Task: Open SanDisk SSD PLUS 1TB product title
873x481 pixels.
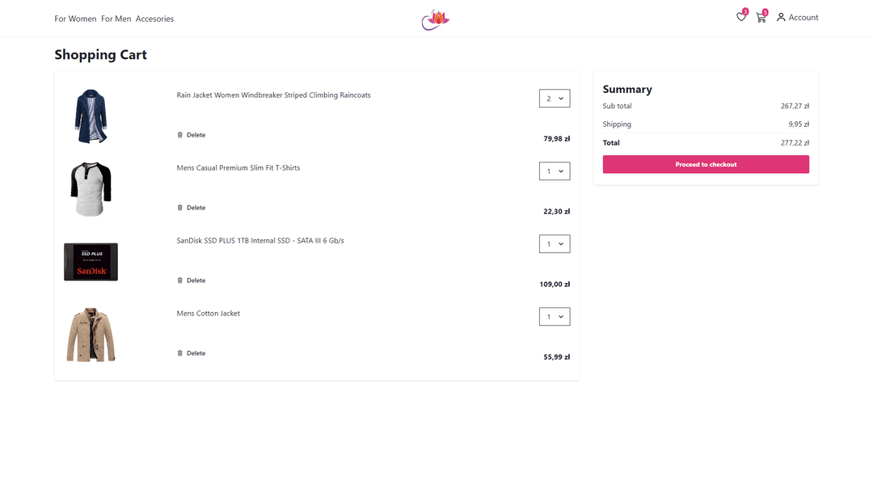Action: (x=260, y=241)
